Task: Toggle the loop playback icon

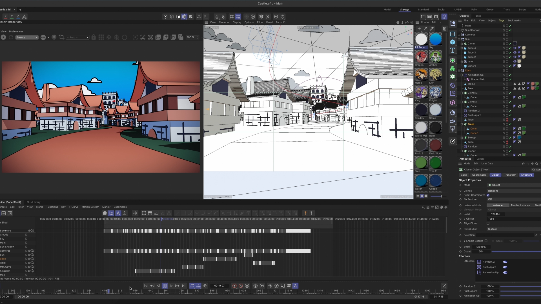Action: click(192, 286)
